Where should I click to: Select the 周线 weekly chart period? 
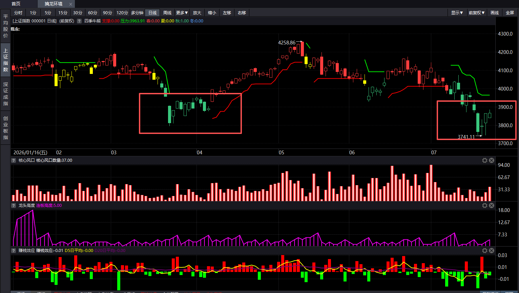click(167, 13)
